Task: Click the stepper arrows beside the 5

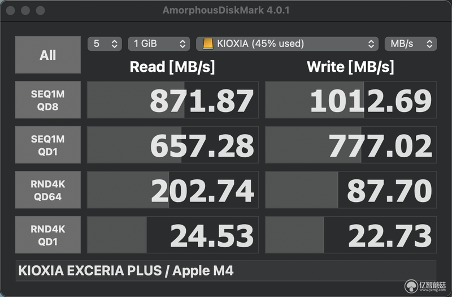Action: pyautogui.click(x=115, y=44)
